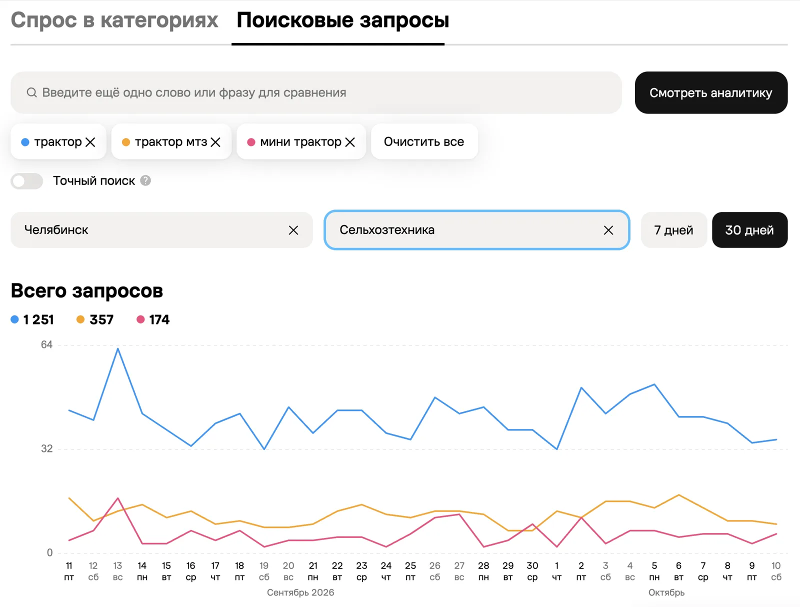Focus the comparison phrase search input
This screenshot has height=607, width=800.
coord(316,92)
